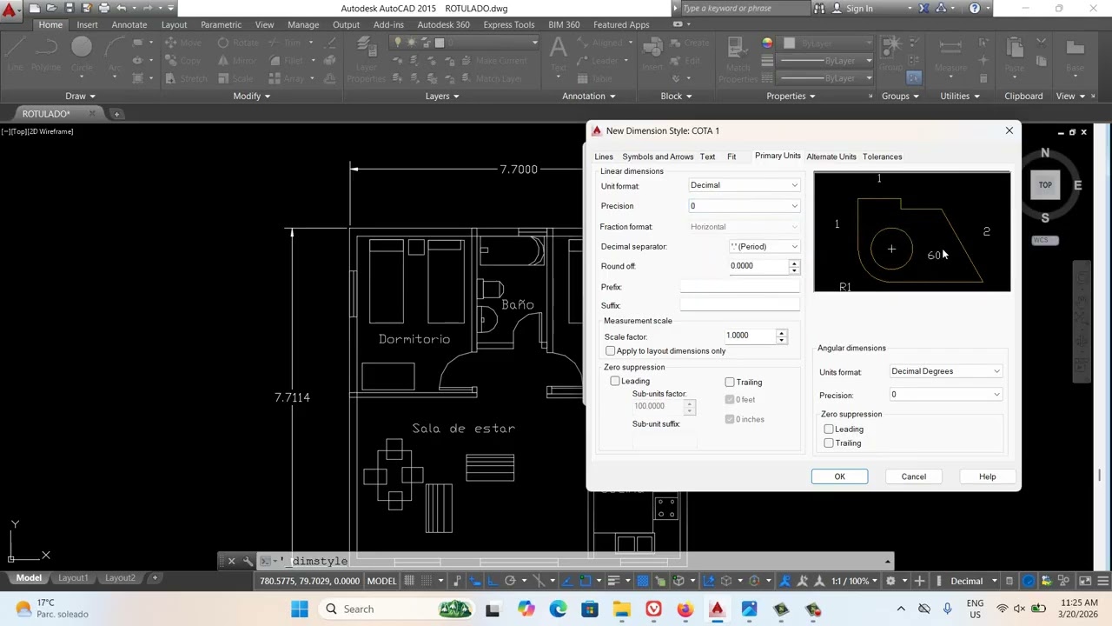Click the MODEL button in status bar
1112x626 pixels.
381,581
